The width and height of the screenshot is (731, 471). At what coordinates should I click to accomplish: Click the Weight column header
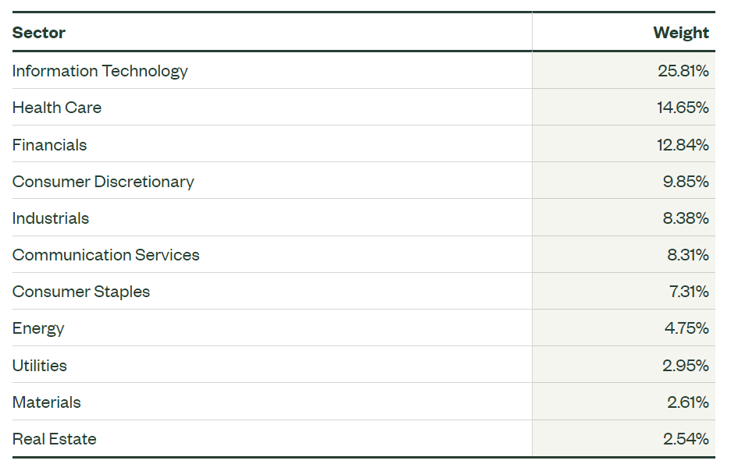(x=681, y=33)
